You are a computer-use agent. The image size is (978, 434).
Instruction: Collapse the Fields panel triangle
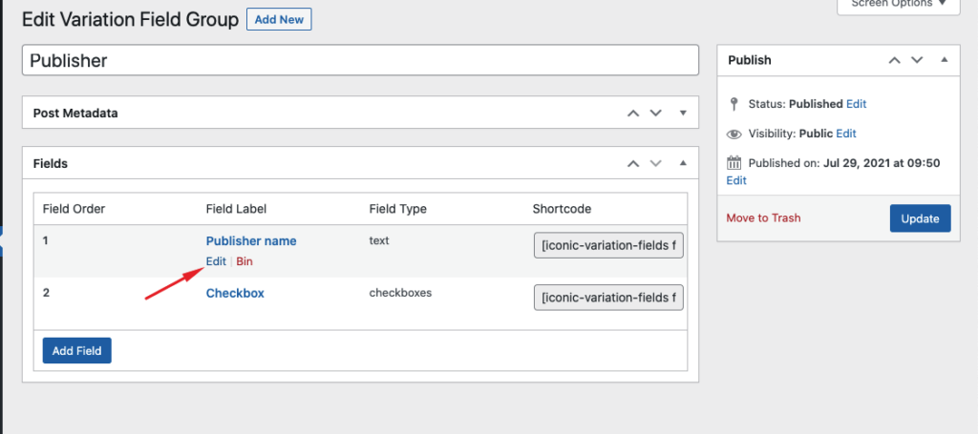(x=683, y=163)
